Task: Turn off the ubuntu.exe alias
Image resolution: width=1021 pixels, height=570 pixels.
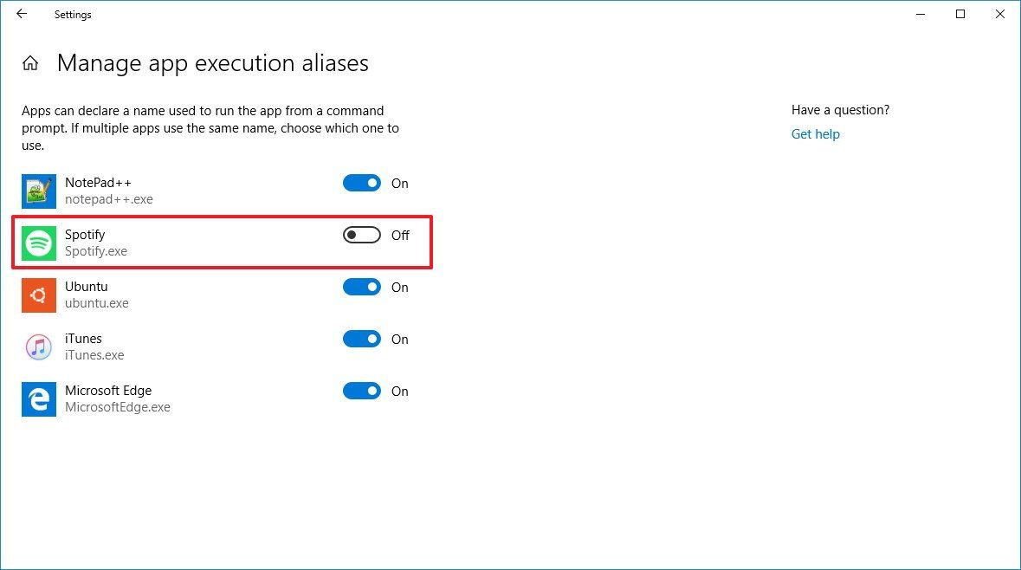Action: [362, 287]
